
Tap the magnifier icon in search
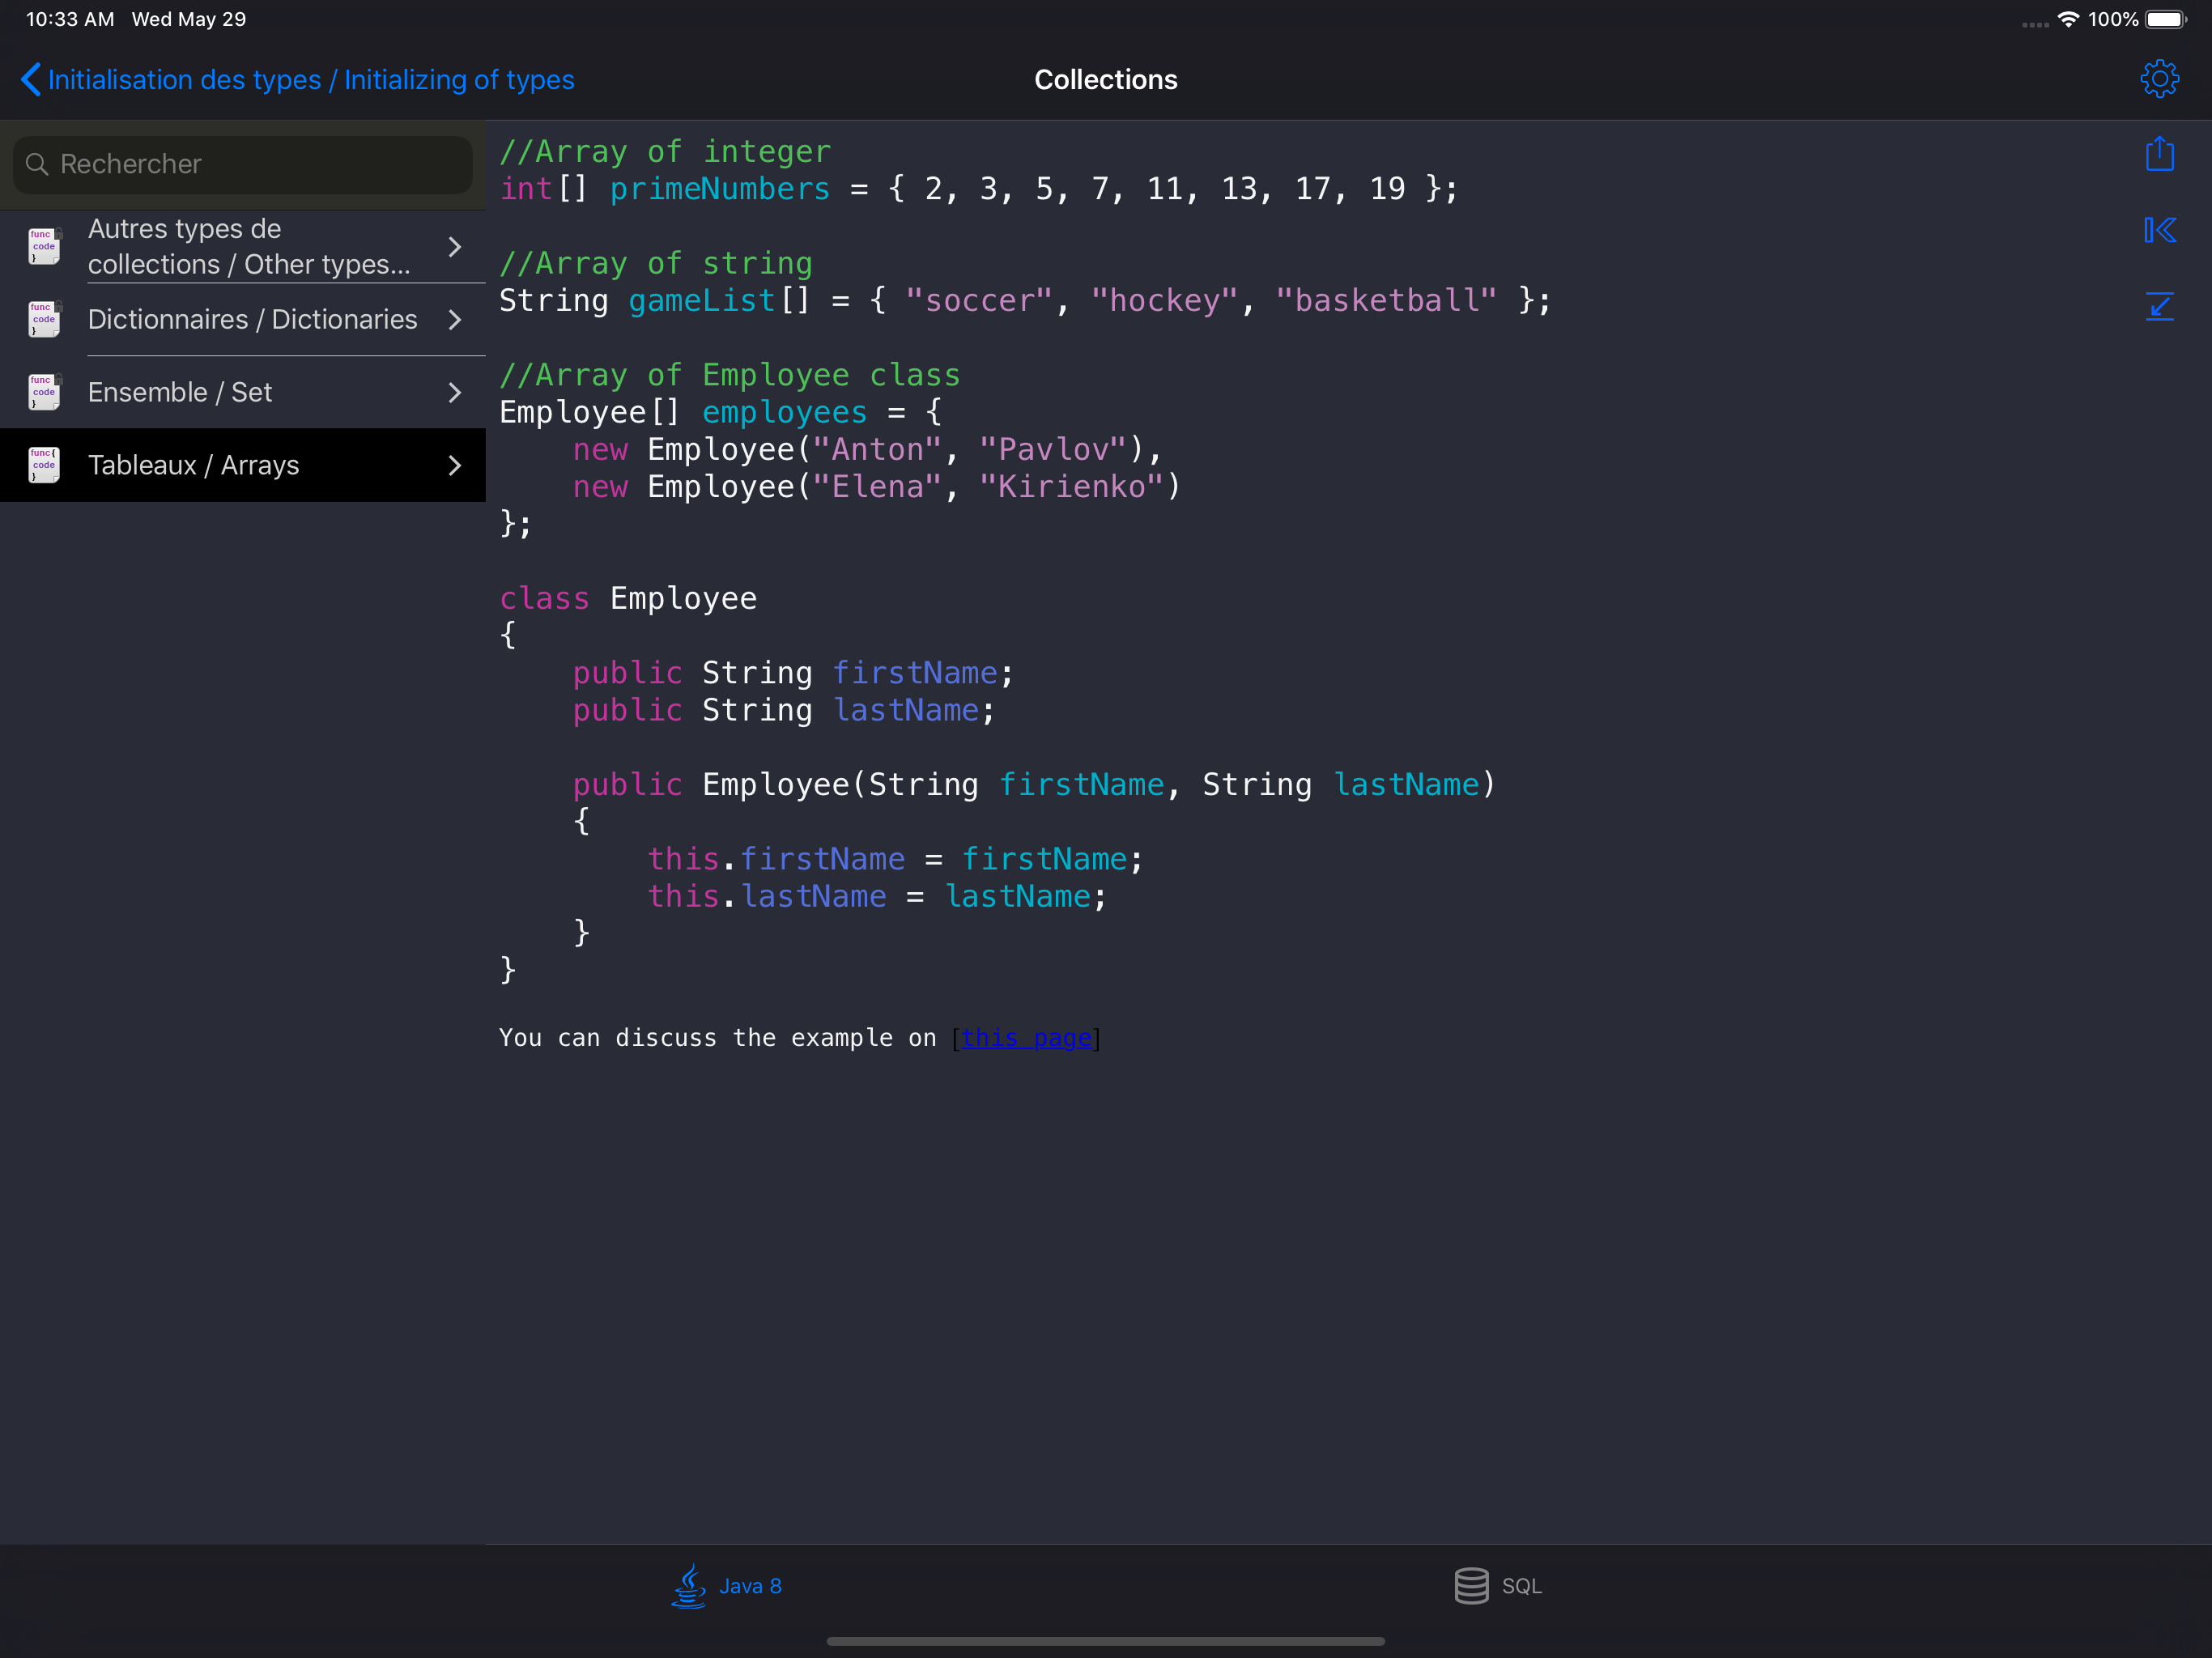tap(37, 164)
